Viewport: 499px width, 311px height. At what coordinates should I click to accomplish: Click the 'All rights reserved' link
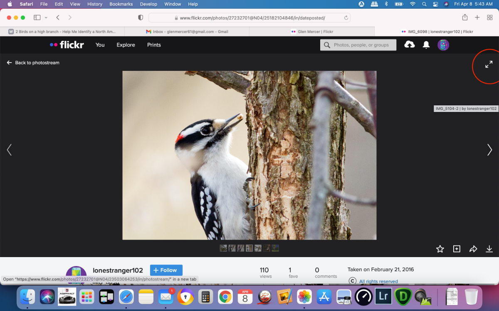pyautogui.click(x=378, y=281)
